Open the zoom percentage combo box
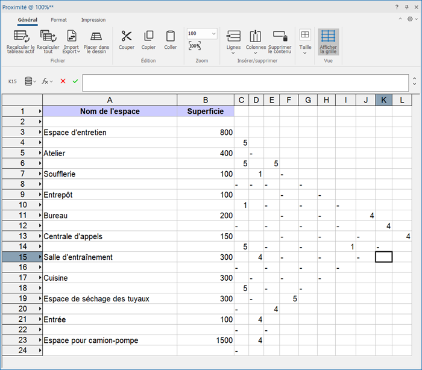 click(x=202, y=34)
